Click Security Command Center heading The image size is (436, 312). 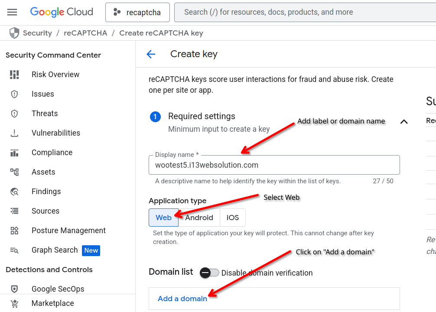pos(53,55)
